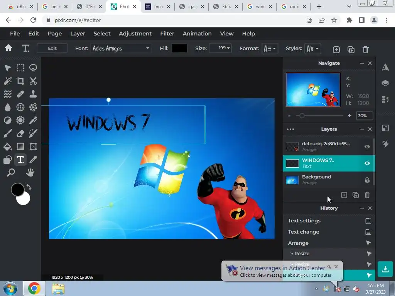Select the Dodge/Burn tool
Viewport: 395px width, 296px height.
8,120
